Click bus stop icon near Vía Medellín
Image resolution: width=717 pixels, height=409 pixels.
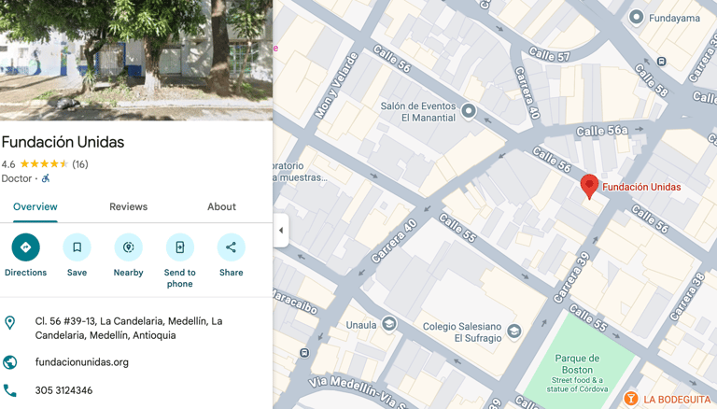pos(304,353)
